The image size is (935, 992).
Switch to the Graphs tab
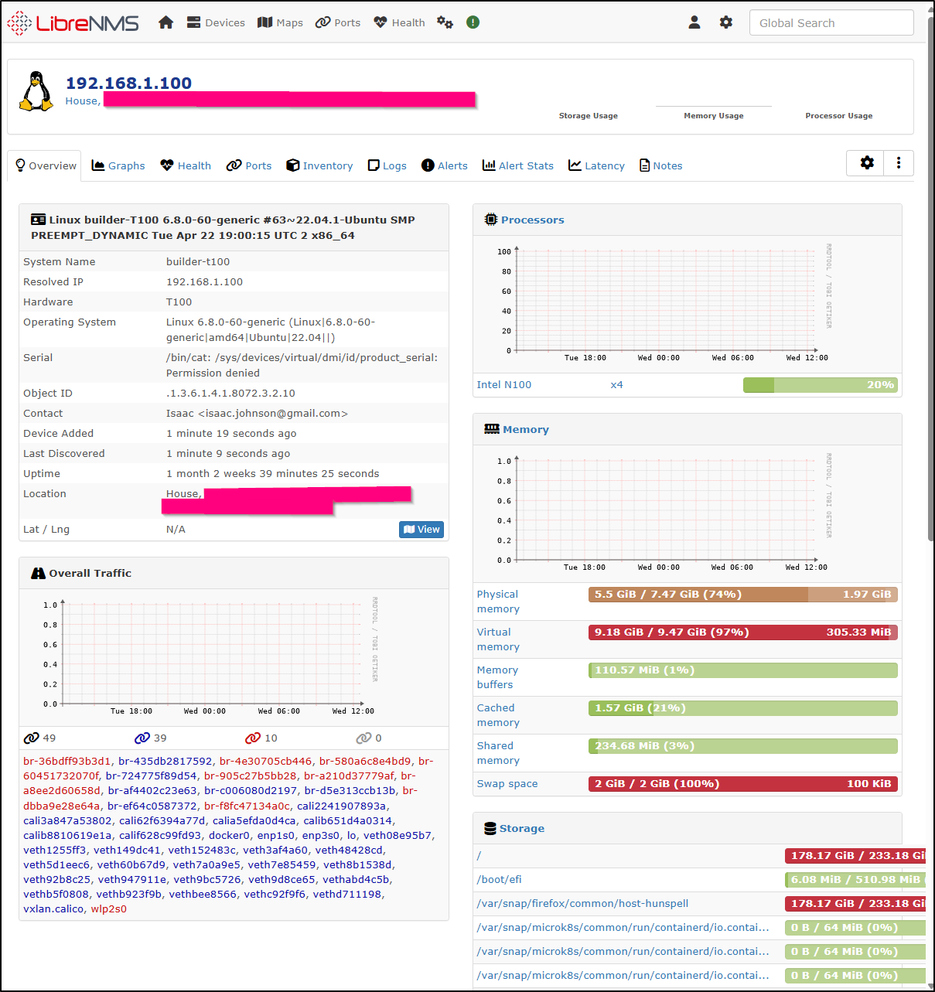118,165
